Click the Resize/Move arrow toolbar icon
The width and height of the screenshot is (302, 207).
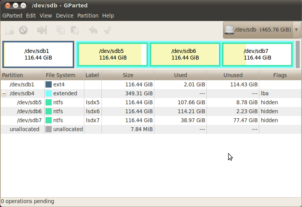point(42,30)
